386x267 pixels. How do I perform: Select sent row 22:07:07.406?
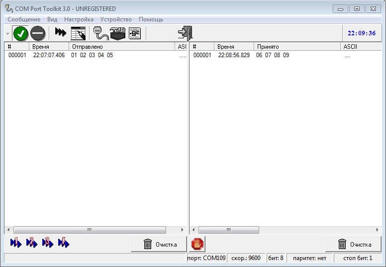pyautogui.click(x=96, y=55)
